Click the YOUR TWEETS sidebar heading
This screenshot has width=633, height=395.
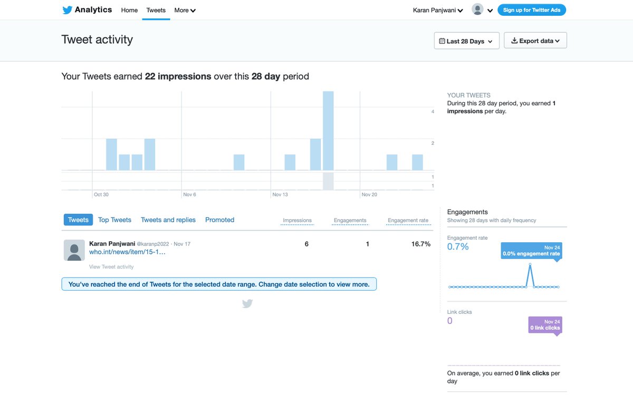(469, 95)
